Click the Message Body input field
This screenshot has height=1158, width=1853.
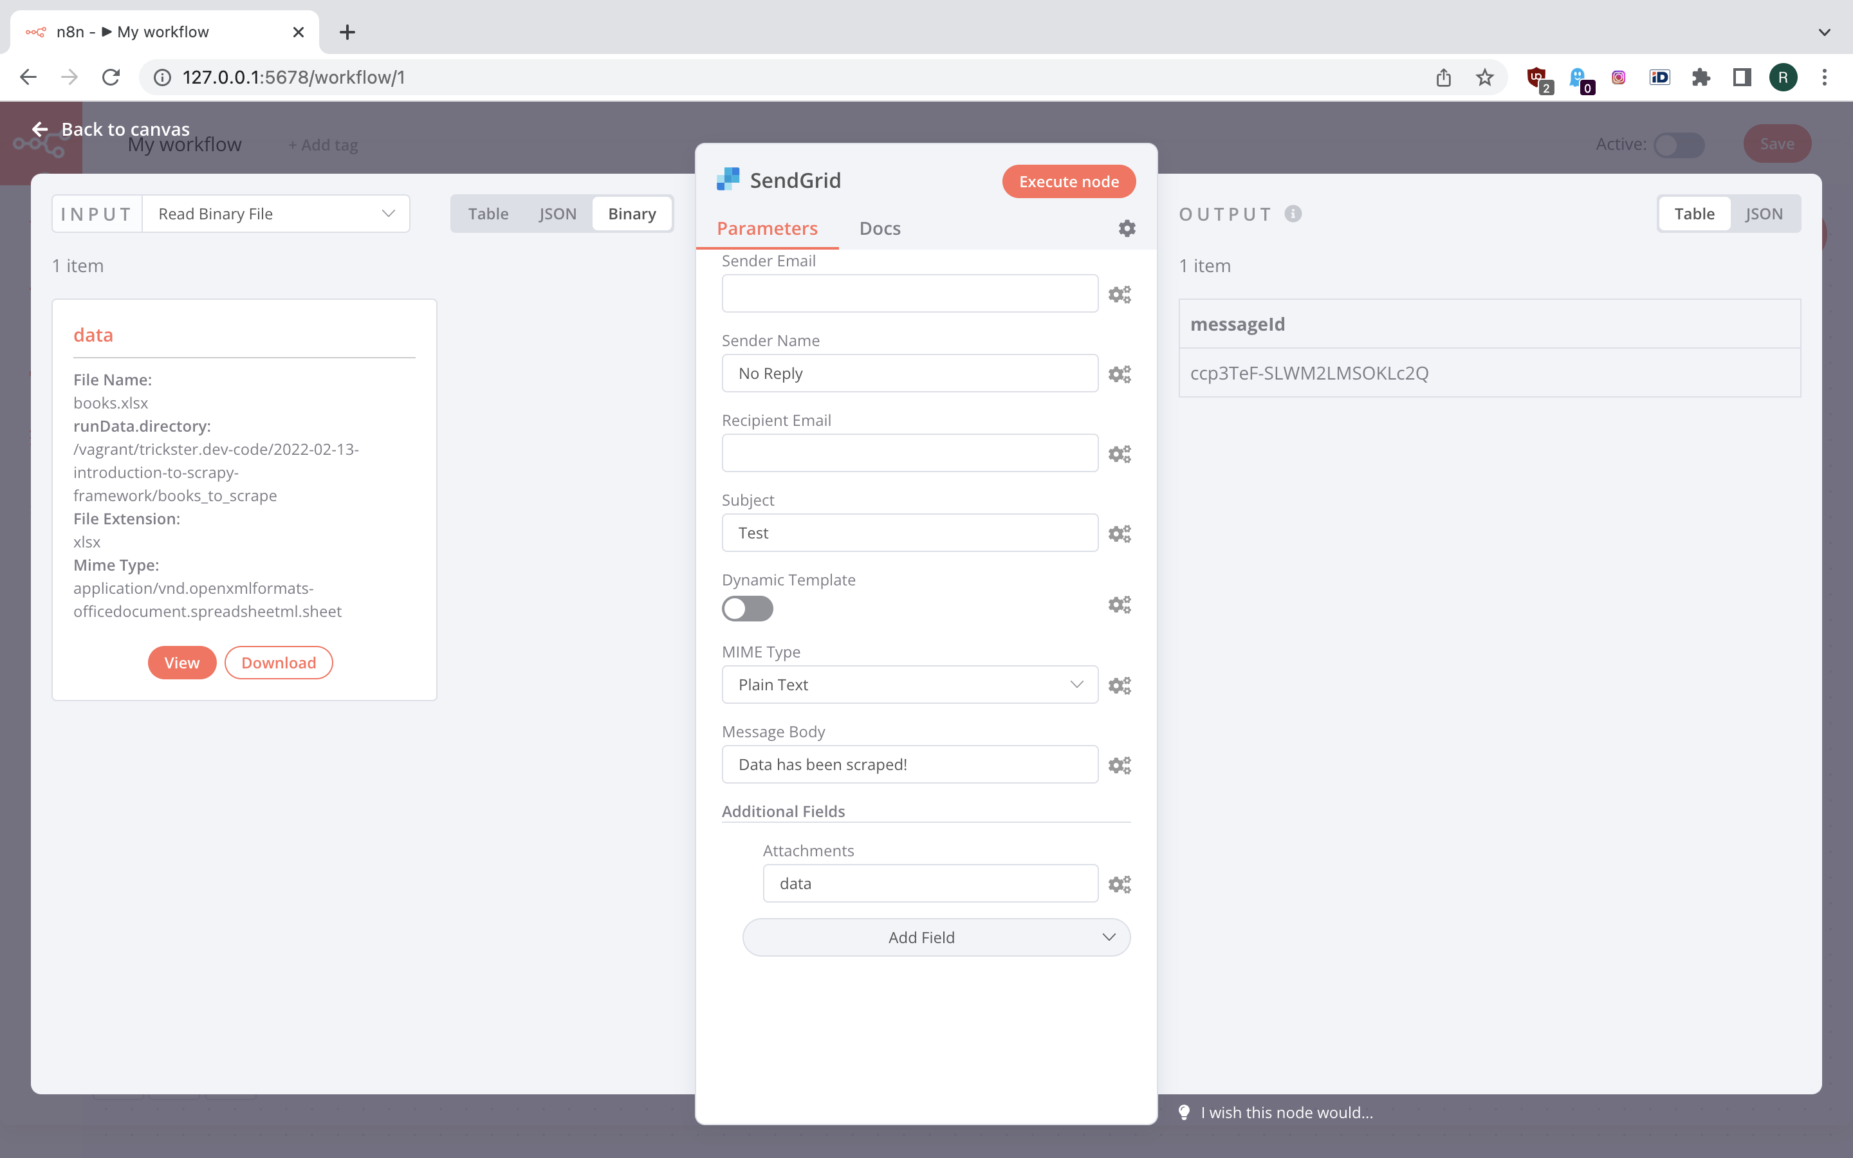click(x=910, y=764)
